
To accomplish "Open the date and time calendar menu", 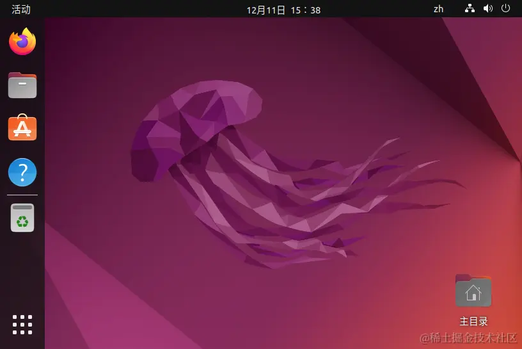I will 283,10.
